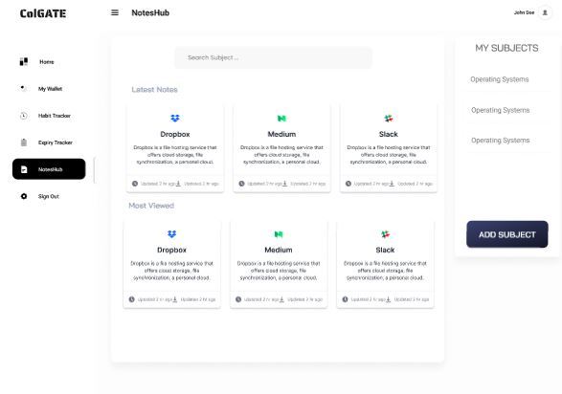This screenshot has height=394, width=562.
Task: Open the first Operating Systems subject
Action: (499, 79)
